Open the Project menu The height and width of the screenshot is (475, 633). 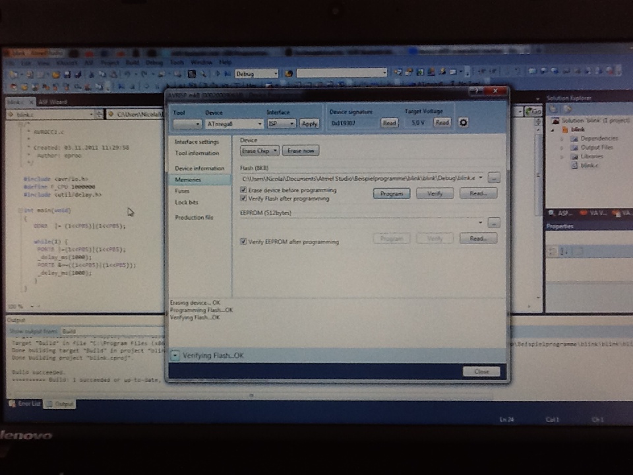109,63
